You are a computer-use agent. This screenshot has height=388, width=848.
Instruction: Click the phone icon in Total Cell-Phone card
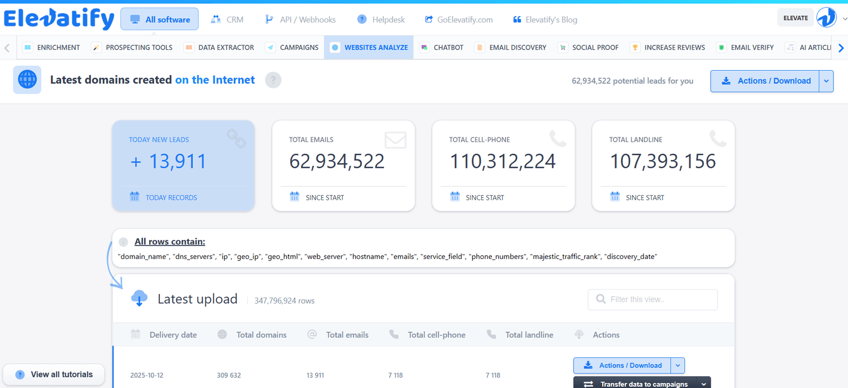tap(557, 139)
